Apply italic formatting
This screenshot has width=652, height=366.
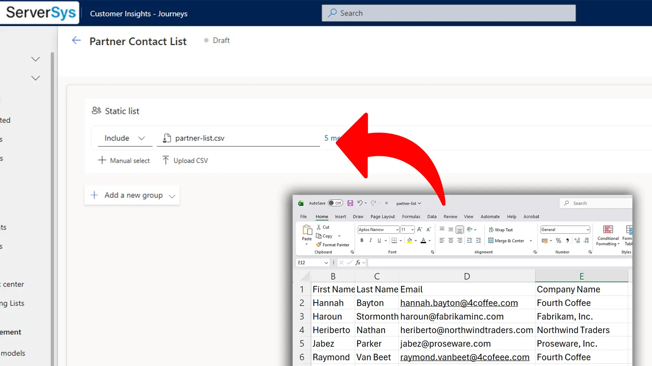370,240
